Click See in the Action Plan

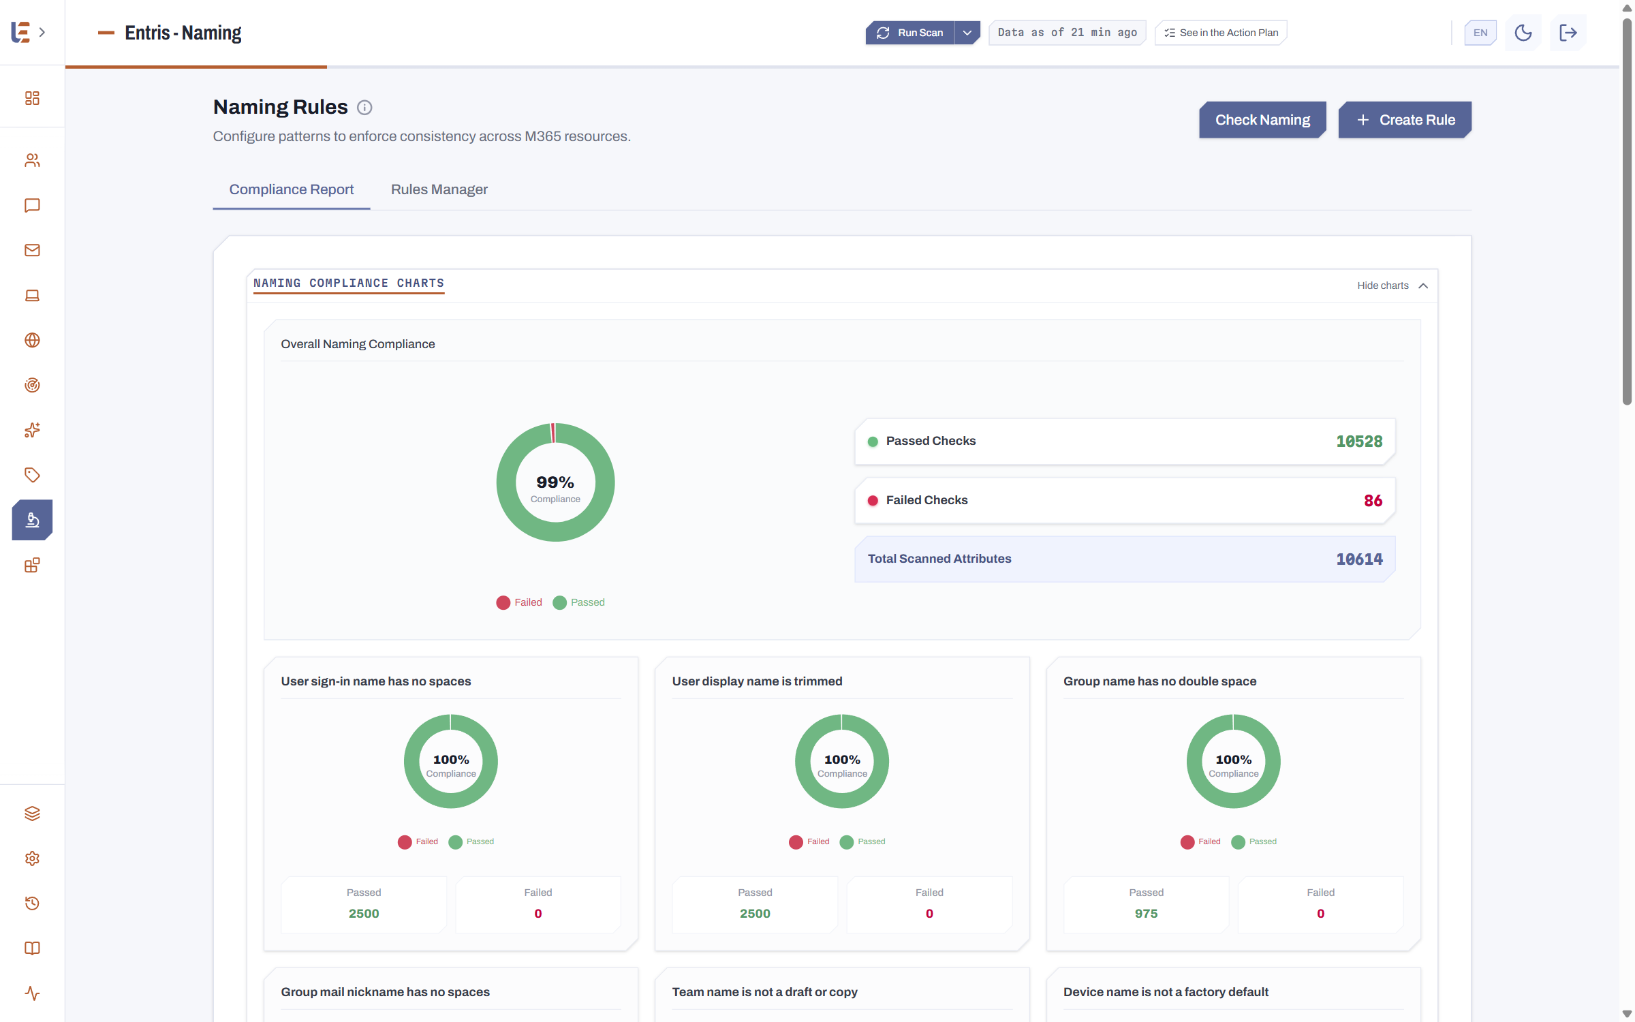point(1221,33)
